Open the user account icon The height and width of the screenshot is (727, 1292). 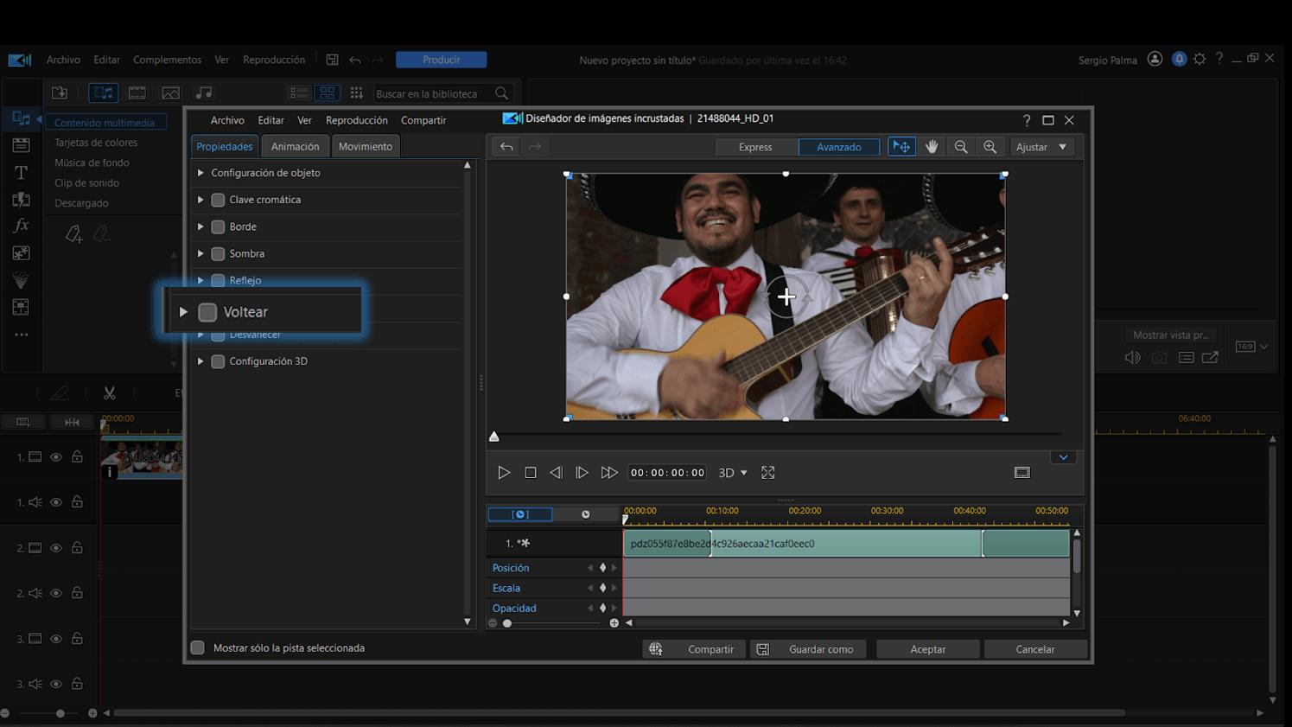(x=1155, y=59)
